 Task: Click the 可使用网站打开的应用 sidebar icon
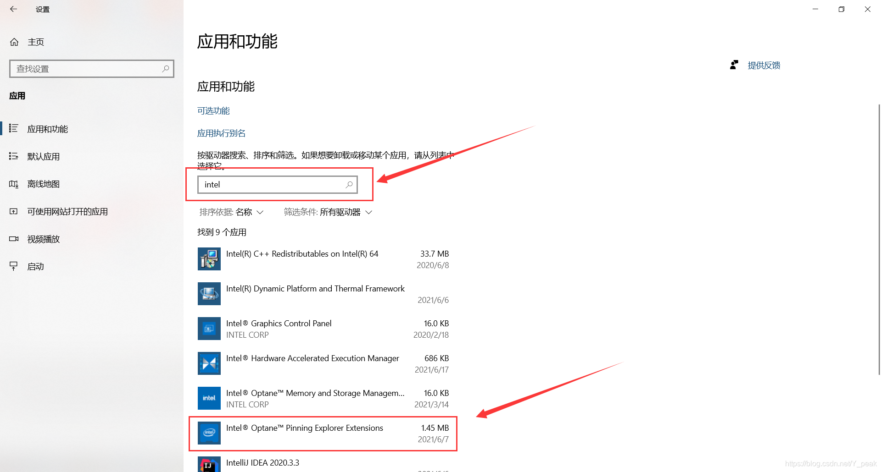[x=14, y=211]
